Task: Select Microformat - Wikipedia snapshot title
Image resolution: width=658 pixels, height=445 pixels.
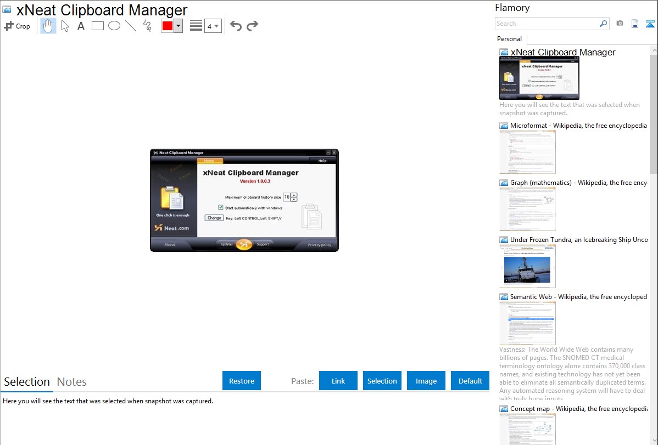Action: [x=578, y=126]
